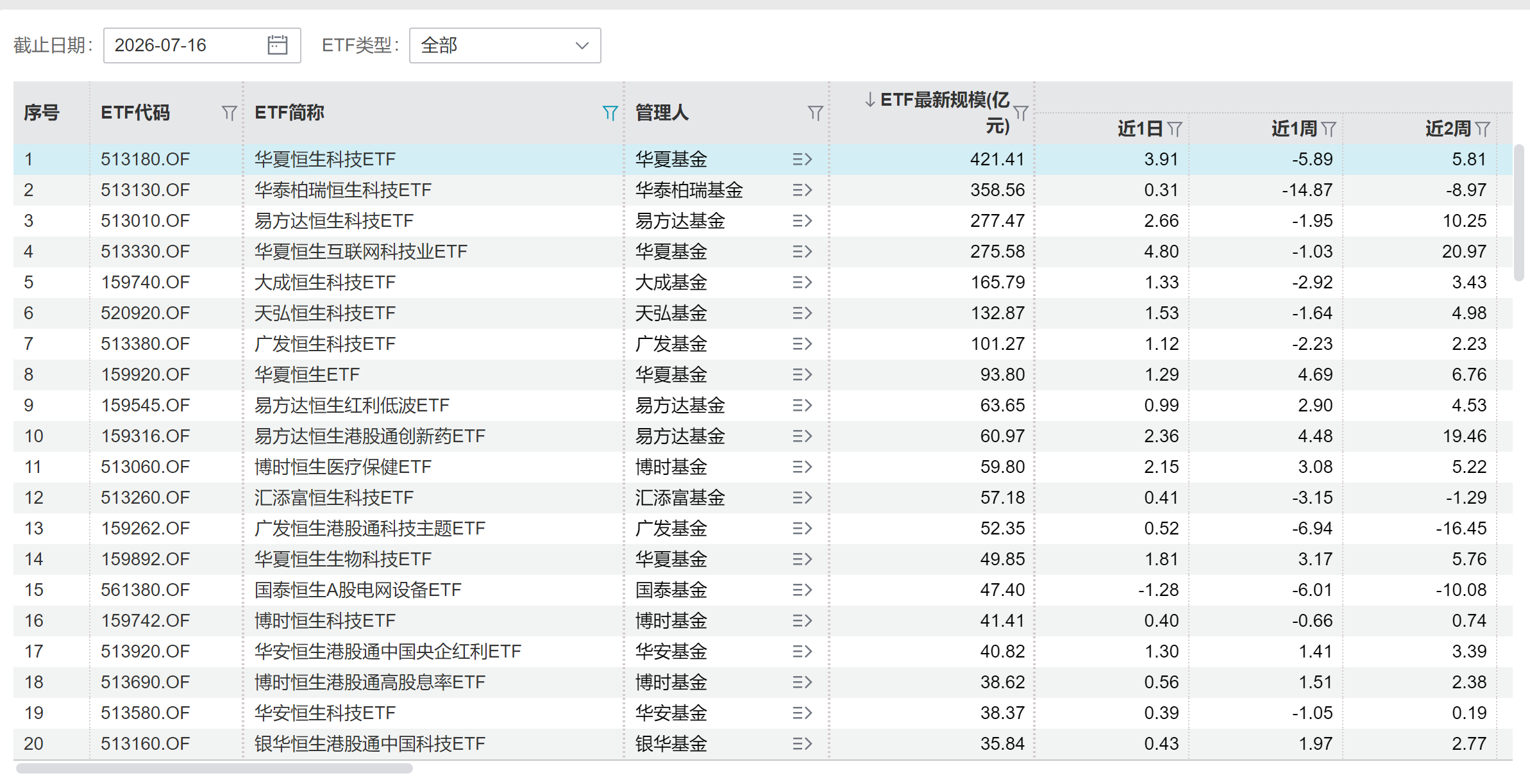
Task: Open manager details icon for 华安恒生科技ETF row
Action: coord(802,713)
